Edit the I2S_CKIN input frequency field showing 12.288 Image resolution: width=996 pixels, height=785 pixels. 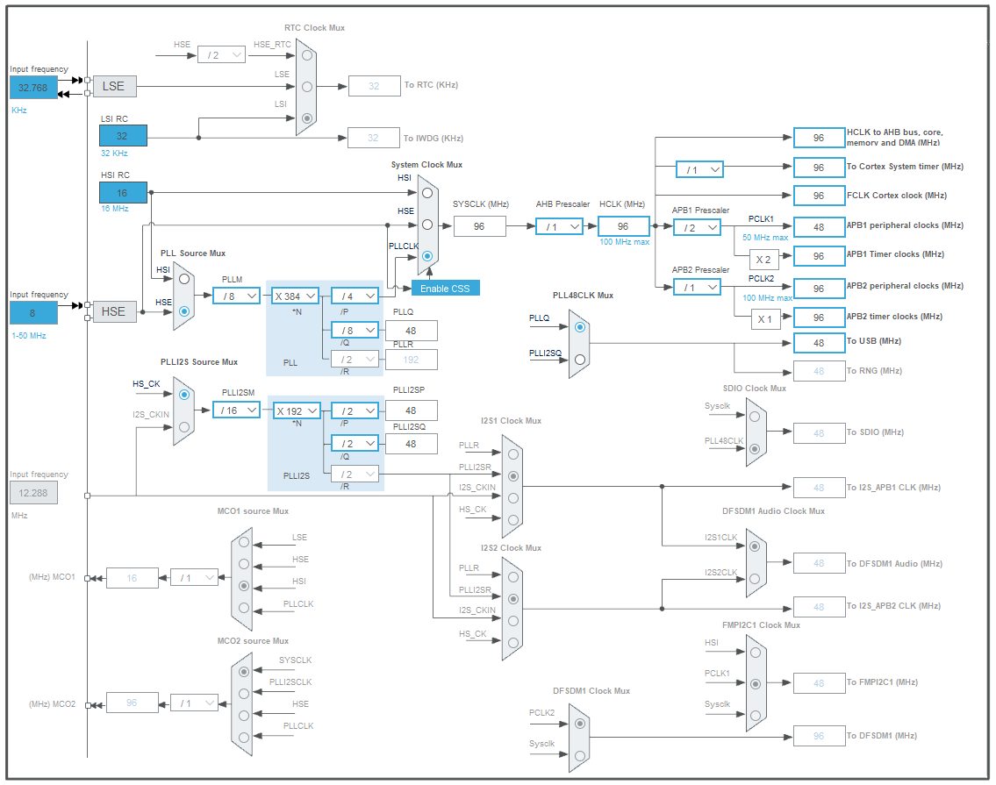[32, 492]
